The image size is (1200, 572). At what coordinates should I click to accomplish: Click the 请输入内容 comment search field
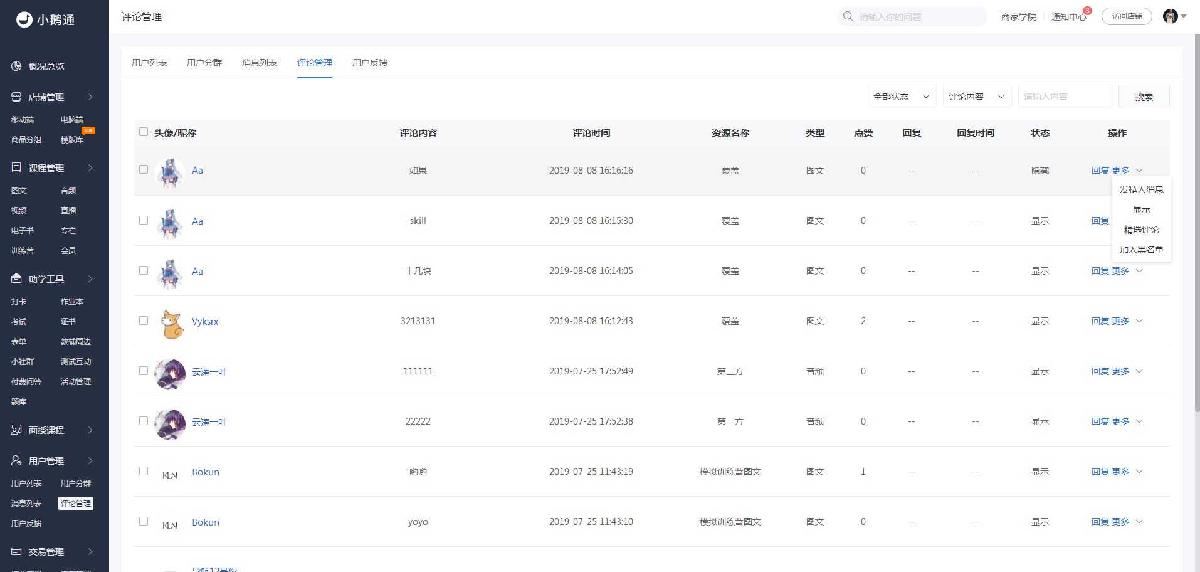1065,96
